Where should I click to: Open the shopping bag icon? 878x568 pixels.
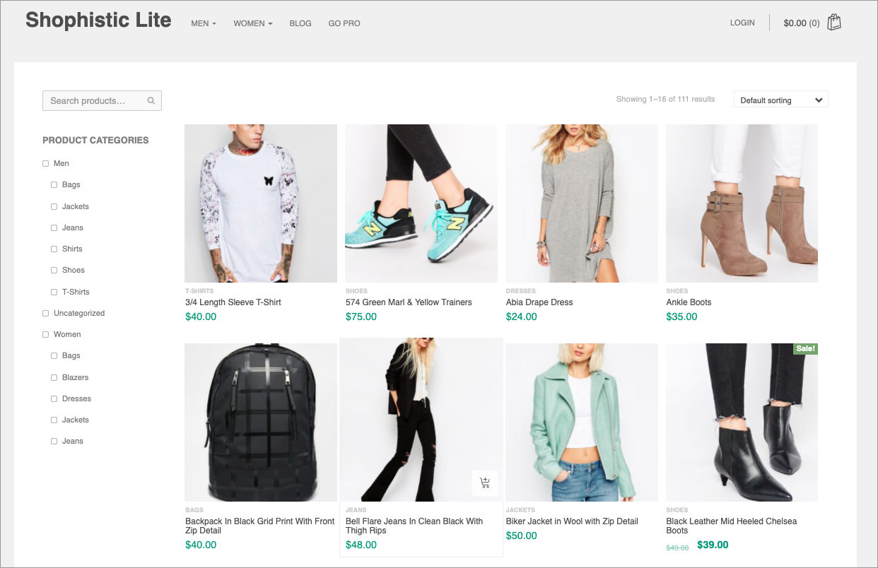tap(833, 22)
